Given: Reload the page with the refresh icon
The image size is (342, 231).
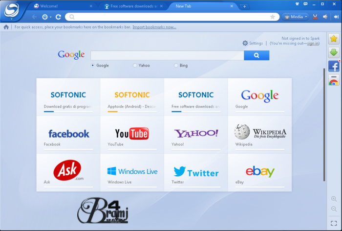Looking at the screenshot, I should click(58, 17).
